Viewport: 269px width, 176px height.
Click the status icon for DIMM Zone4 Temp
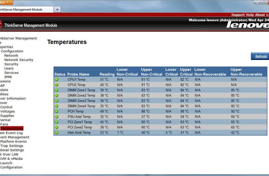[x=57, y=106]
